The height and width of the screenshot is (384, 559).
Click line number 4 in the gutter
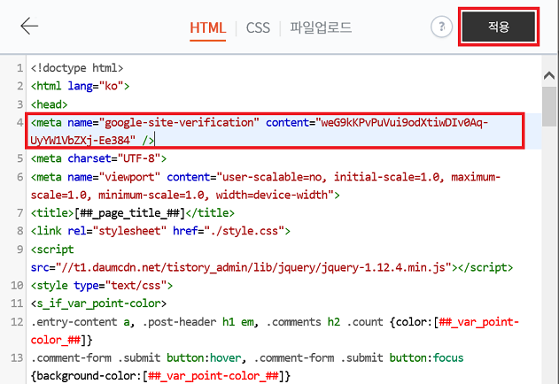(x=19, y=122)
